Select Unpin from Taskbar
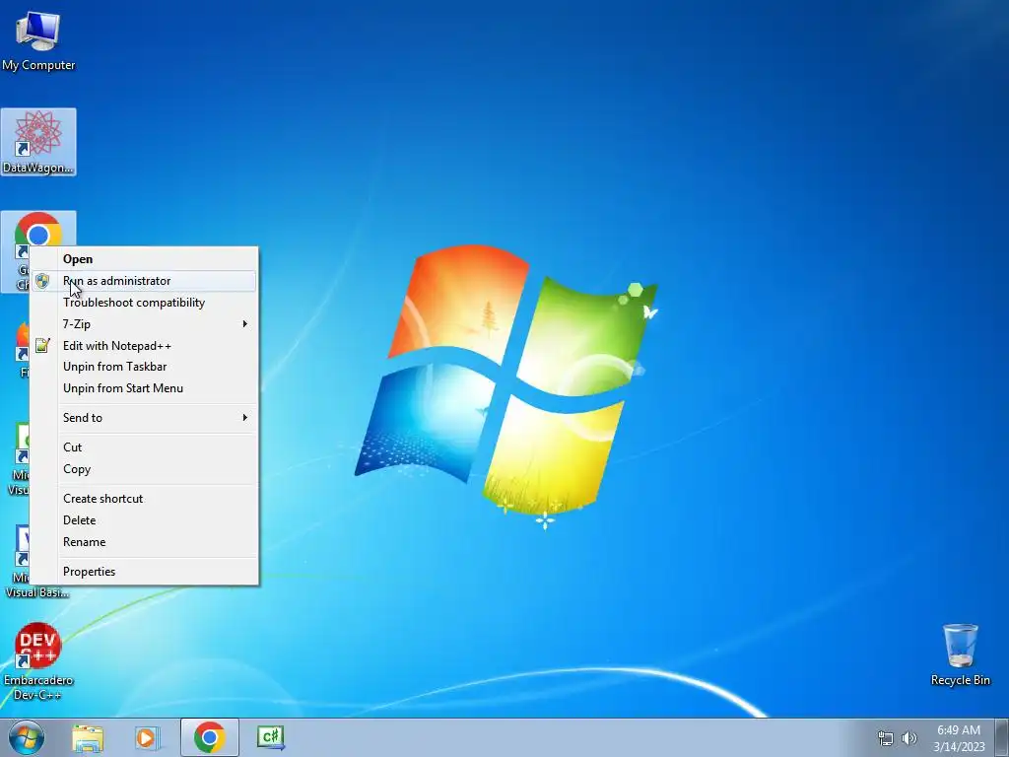The height and width of the screenshot is (757, 1009). pos(144,367)
